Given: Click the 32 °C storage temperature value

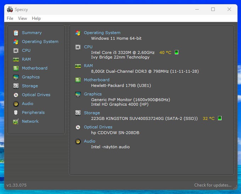Looking at the screenshot, I should [208, 118].
